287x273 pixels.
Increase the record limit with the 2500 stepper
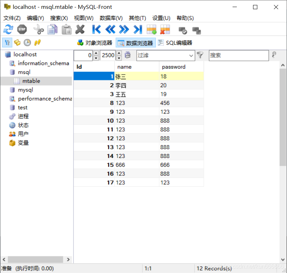coord(119,53)
